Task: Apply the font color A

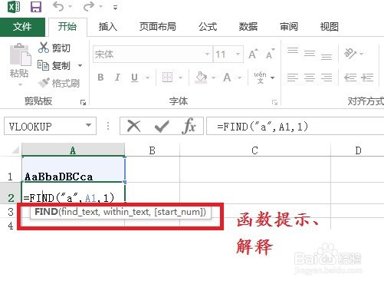Action: coord(227,78)
